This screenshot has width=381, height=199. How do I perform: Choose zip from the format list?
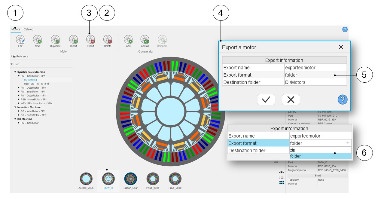pos(321,150)
